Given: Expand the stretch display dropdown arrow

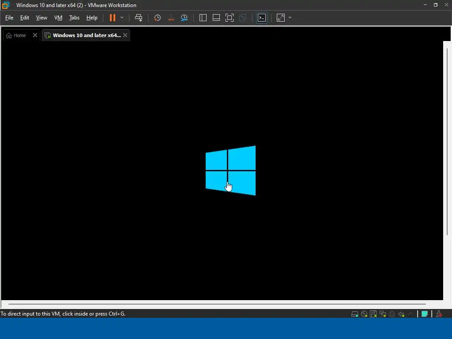Looking at the screenshot, I should [x=290, y=18].
